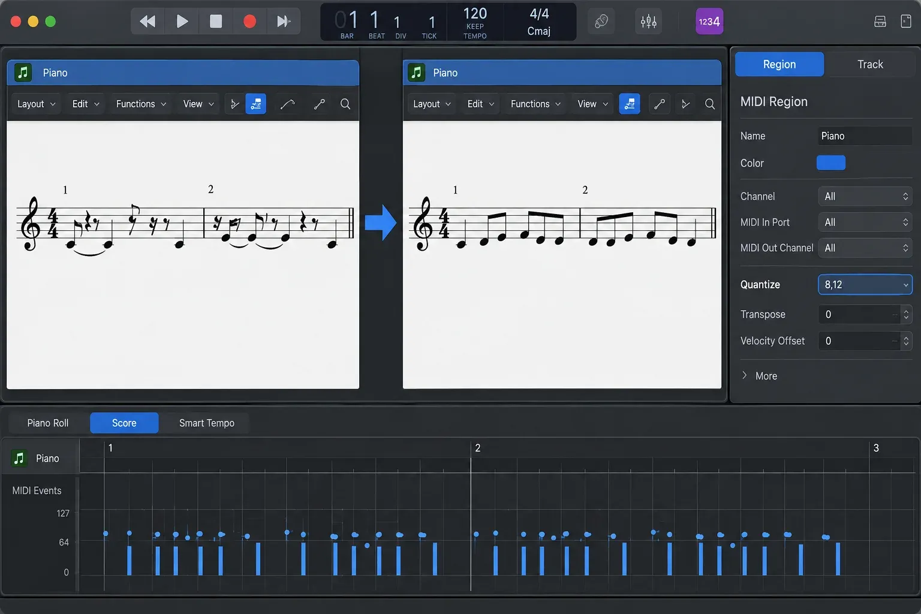Open the note pad icon at top right
Screen dimensions: 921x614
click(906, 22)
